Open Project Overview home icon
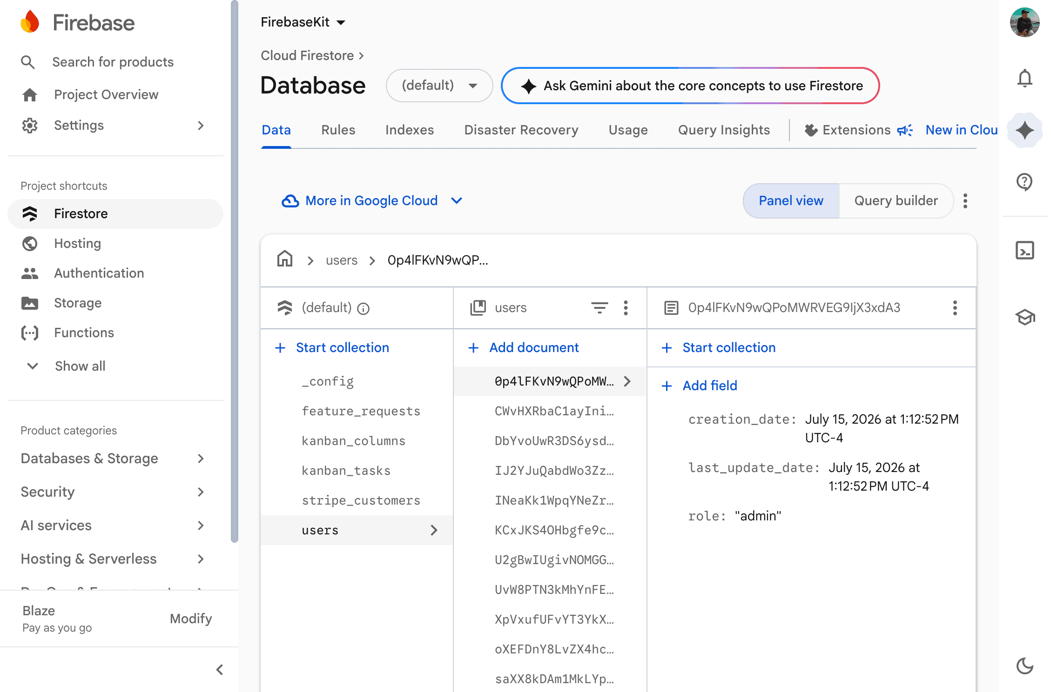1051x692 pixels. coord(30,94)
